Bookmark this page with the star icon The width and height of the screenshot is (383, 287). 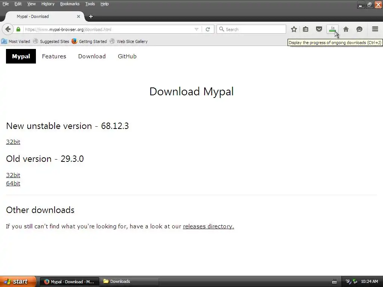(x=294, y=29)
